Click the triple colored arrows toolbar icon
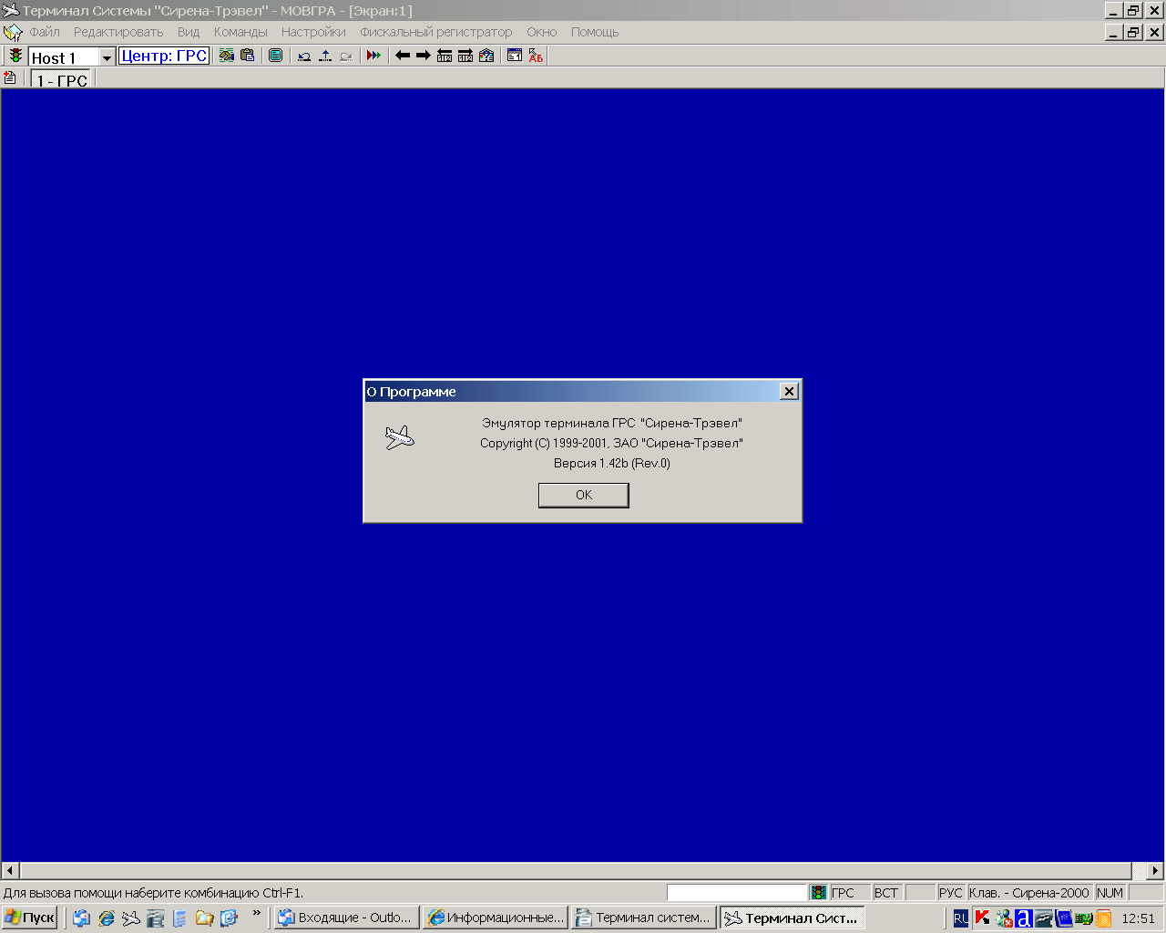The width and height of the screenshot is (1166, 933). click(x=373, y=56)
